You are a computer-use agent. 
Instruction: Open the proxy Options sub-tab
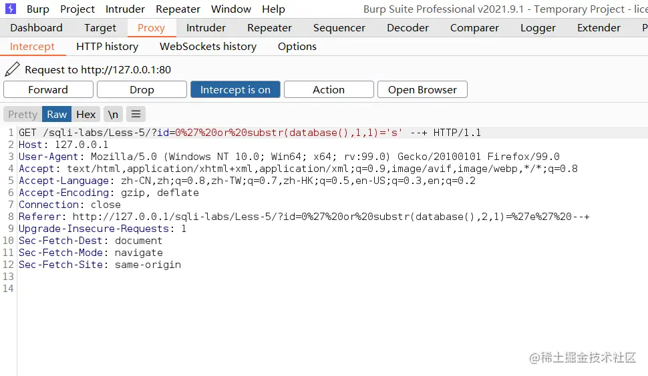point(297,47)
